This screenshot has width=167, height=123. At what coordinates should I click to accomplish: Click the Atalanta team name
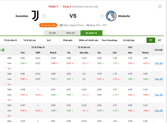124,16
